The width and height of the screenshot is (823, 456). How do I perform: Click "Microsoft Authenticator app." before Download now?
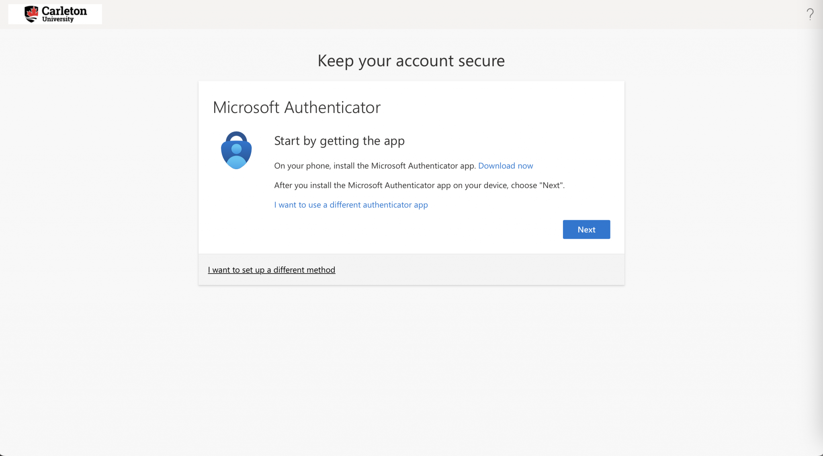coord(423,166)
